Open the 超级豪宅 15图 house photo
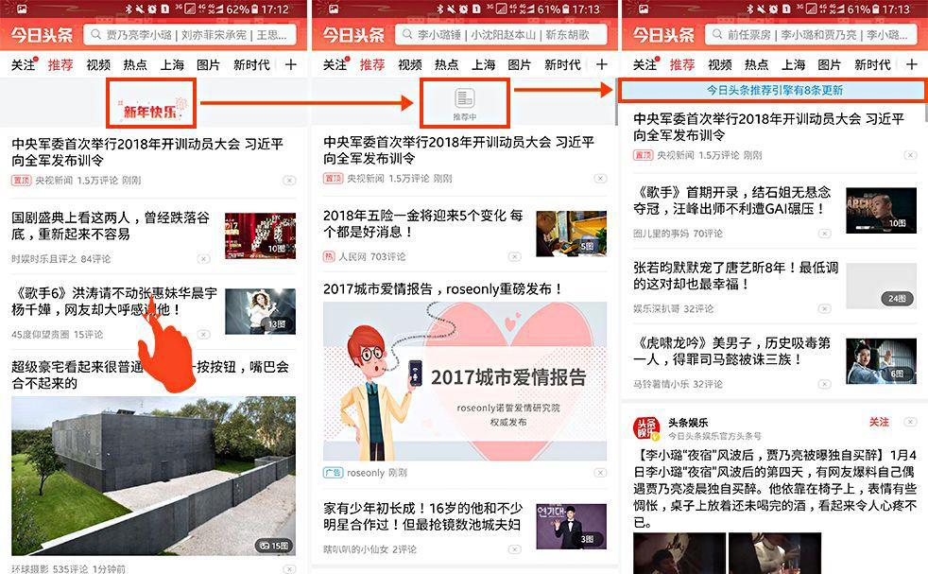This screenshot has height=574, width=928. click(153, 476)
